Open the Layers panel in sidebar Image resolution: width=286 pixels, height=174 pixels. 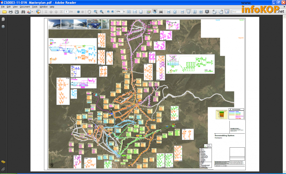(3, 26)
